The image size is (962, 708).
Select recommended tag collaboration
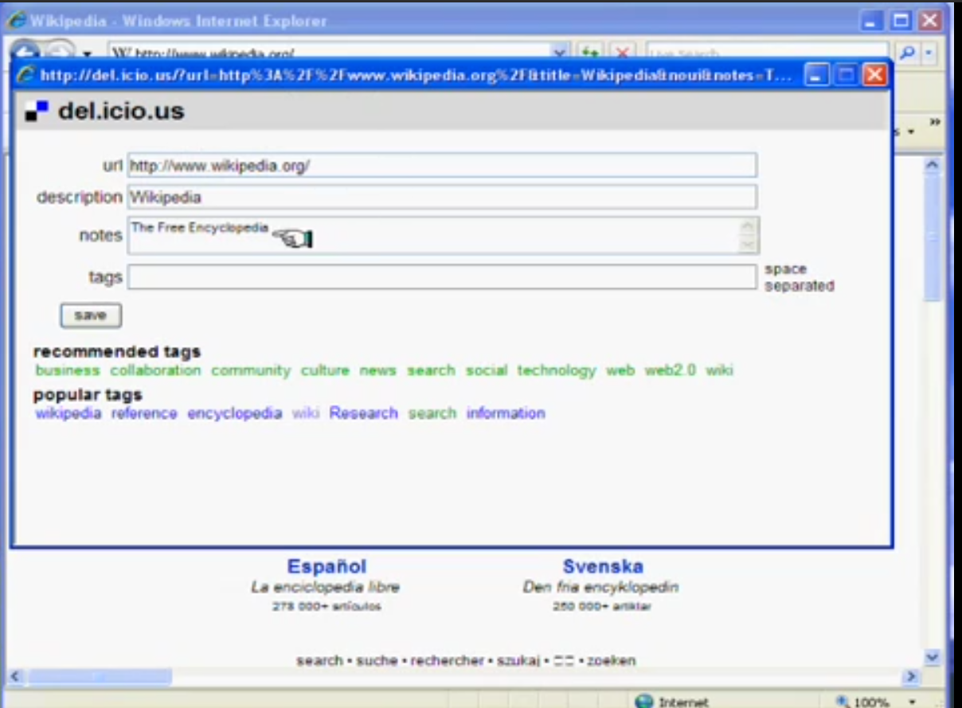coord(155,370)
